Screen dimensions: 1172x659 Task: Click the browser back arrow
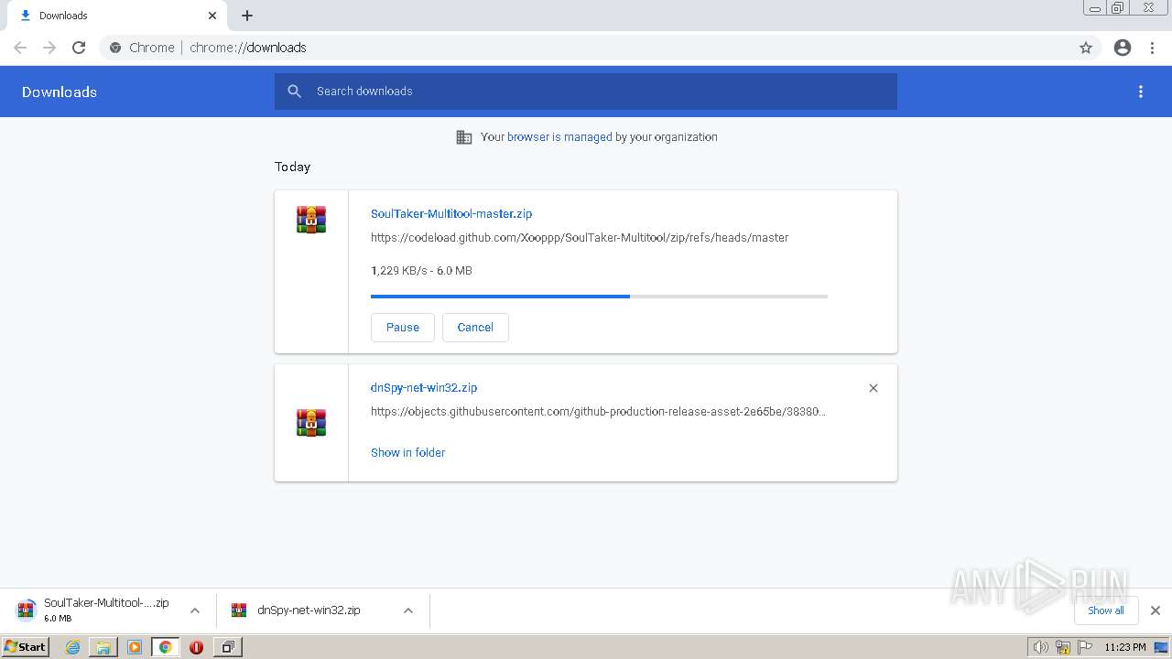[20, 48]
